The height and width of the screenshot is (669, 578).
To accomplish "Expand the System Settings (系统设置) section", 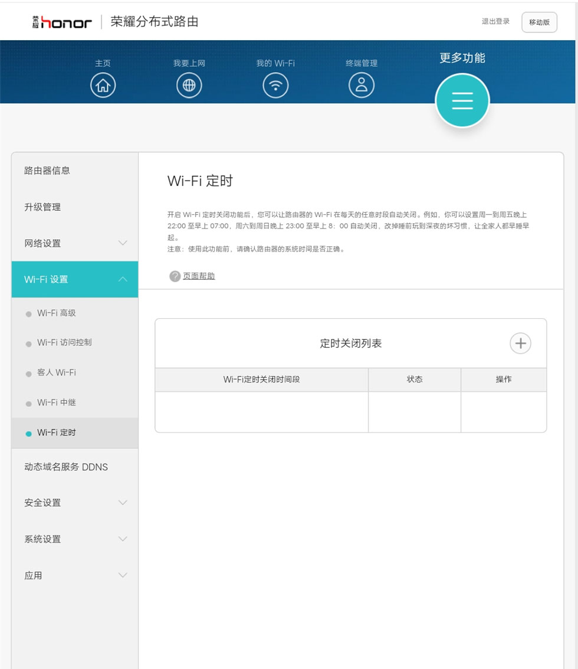I will point(75,539).
